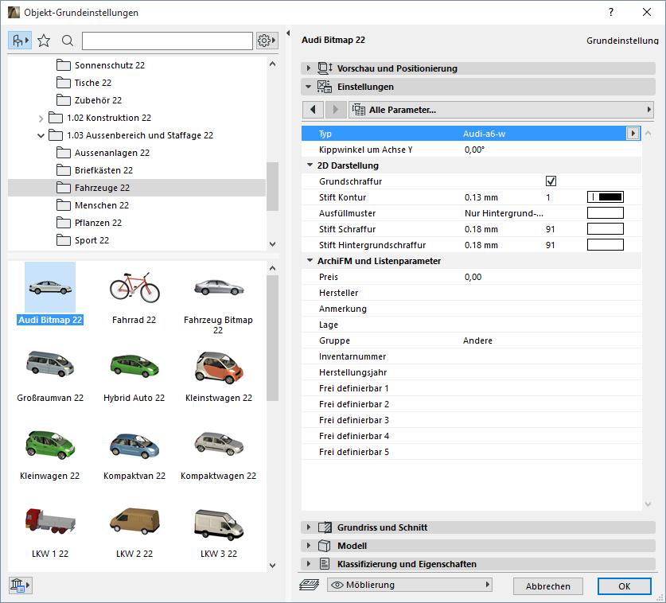666x603 pixels.
Task: Open the Typ value dropdown for Audi-a6-w
Action: pyautogui.click(x=633, y=133)
